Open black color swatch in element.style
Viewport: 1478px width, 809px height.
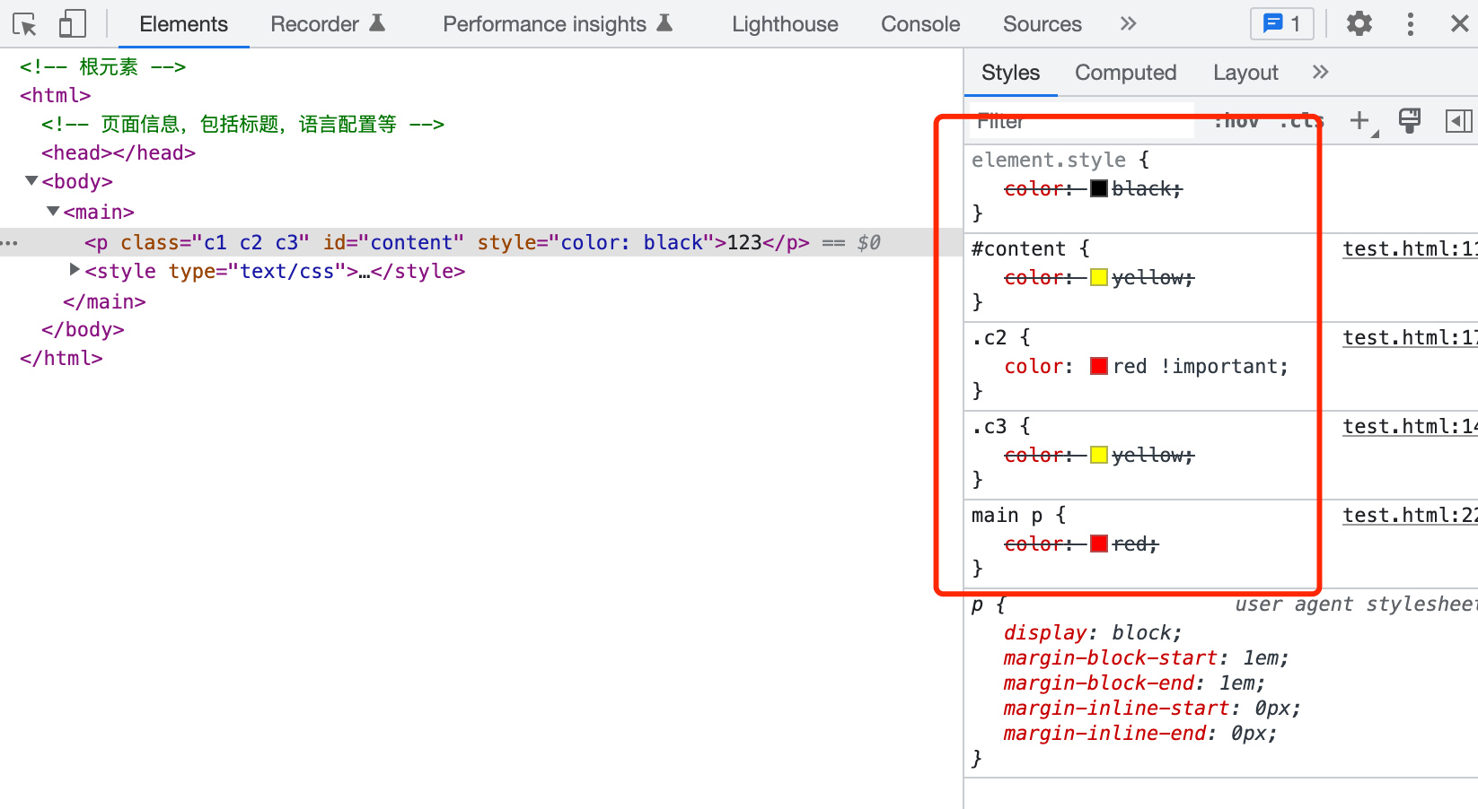[x=1099, y=188]
